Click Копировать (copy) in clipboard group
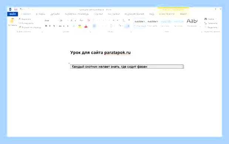This screenshot has height=144, width=229. coord(26,23)
